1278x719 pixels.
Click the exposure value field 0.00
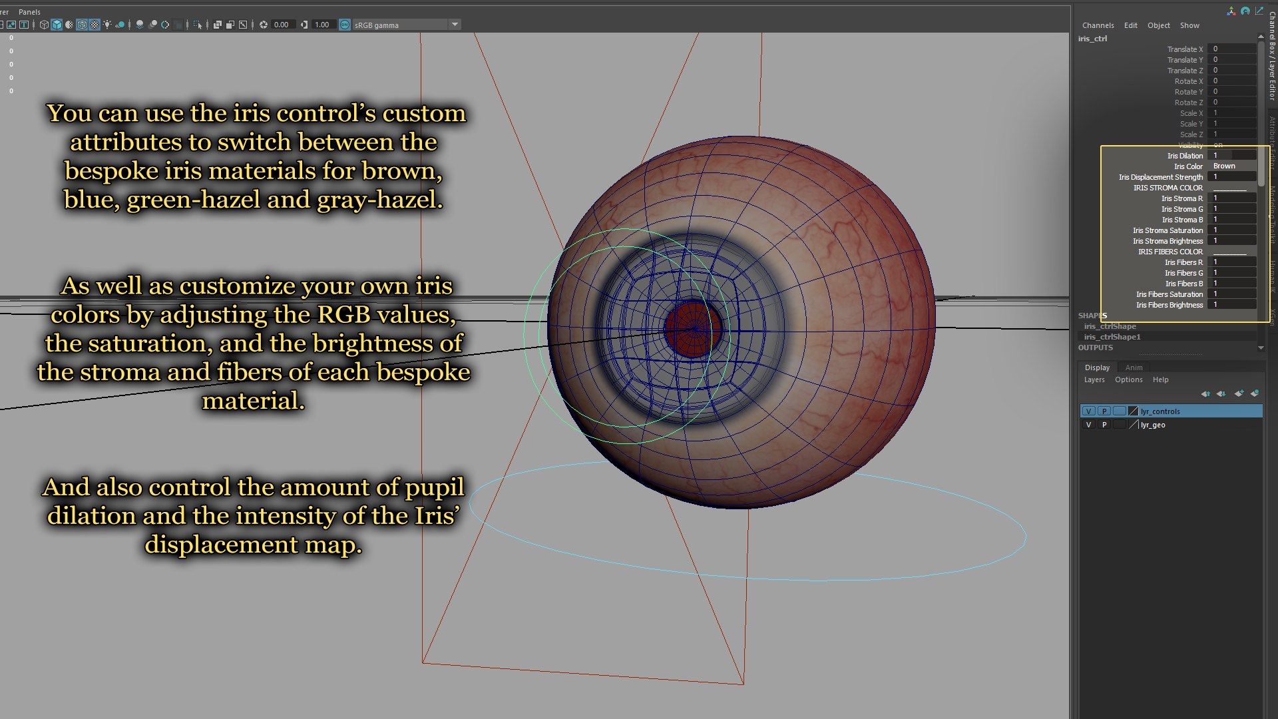[x=282, y=25]
